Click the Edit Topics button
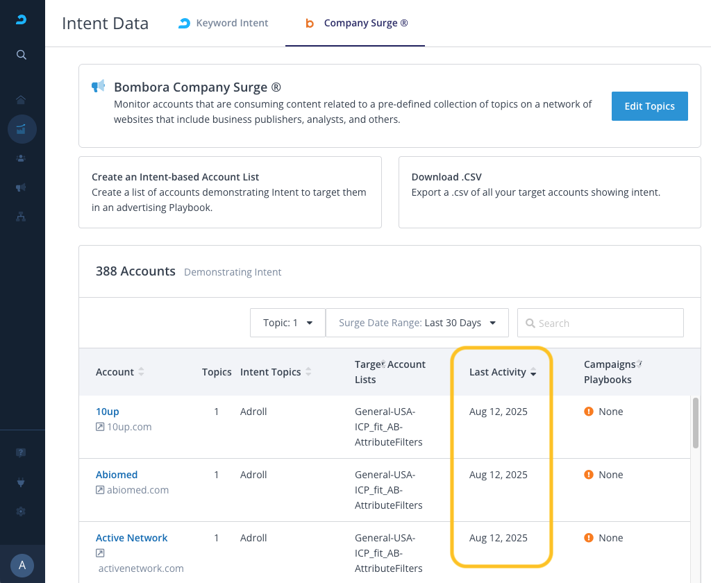 649,106
